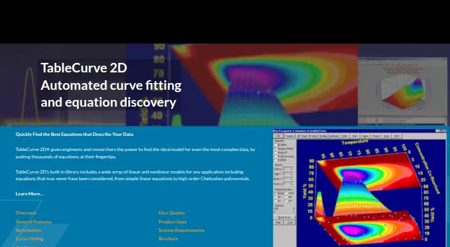The height and width of the screenshot is (247, 450).
Task: Click "Automated curve fitting" banner line
Action: click(111, 85)
